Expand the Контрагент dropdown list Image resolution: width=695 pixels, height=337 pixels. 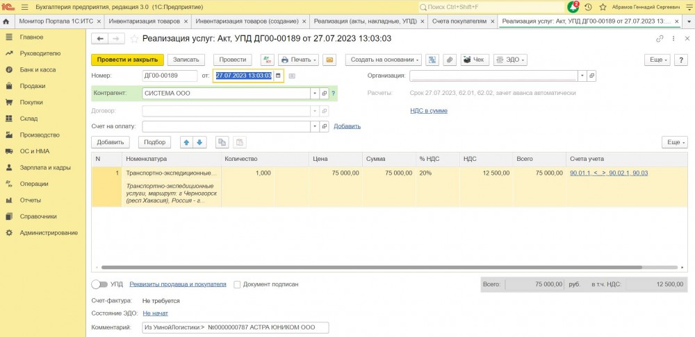(x=315, y=93)
